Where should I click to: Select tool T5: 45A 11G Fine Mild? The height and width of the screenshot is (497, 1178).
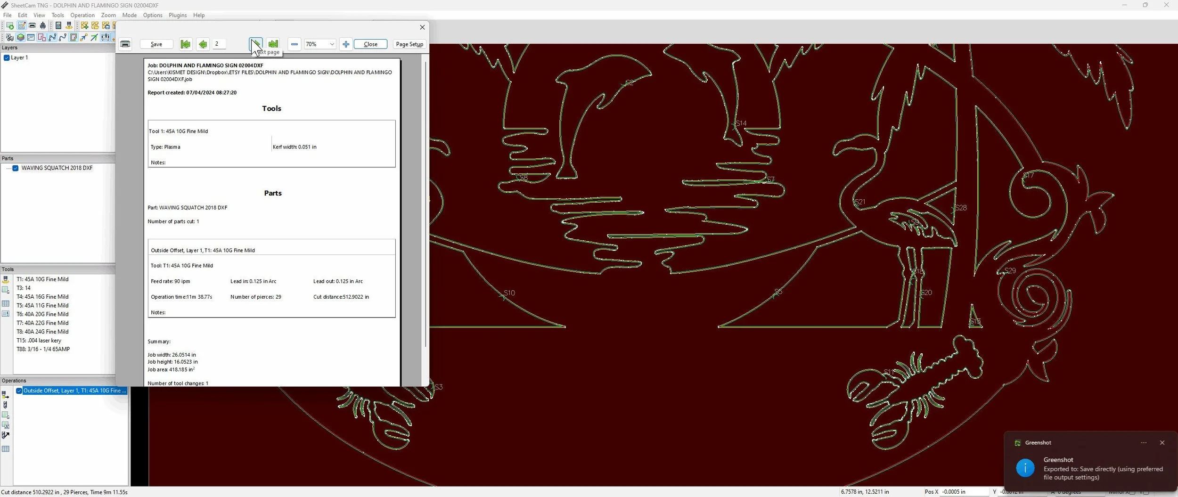[42, 305]
